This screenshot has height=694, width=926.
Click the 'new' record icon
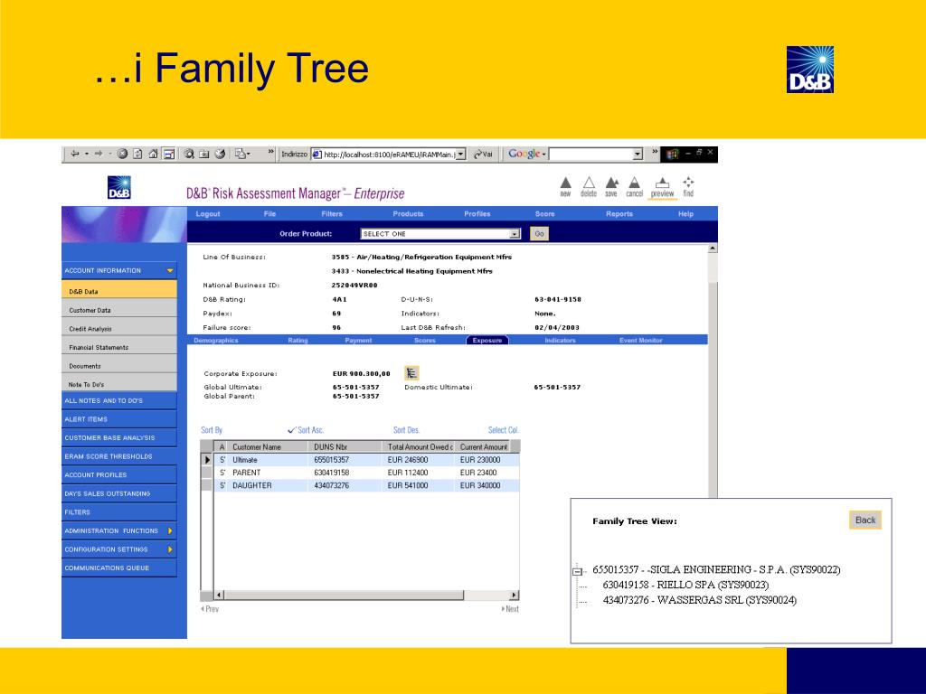(x=566, y=186)
